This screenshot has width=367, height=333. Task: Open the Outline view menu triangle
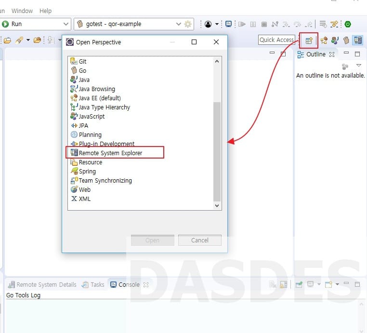point(359,66)
